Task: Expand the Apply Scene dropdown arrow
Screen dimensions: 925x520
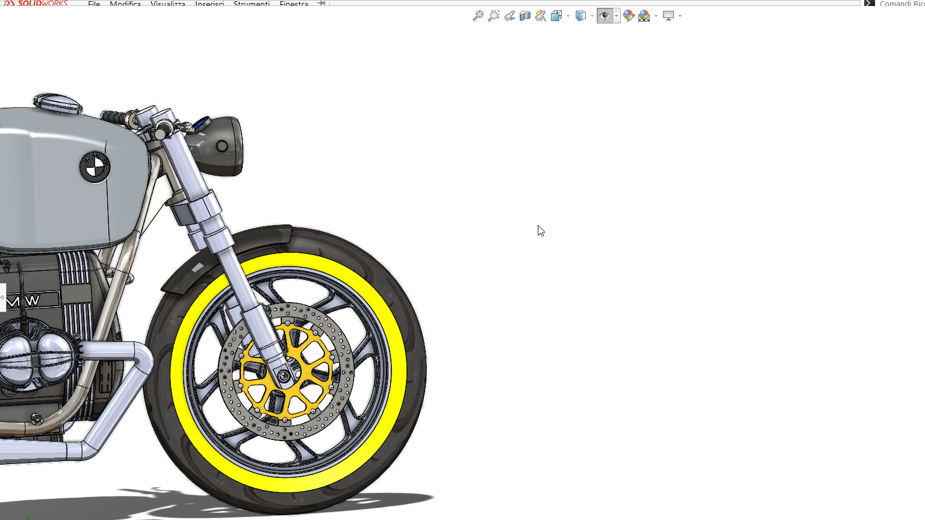Action: click(x=656, y=16)
